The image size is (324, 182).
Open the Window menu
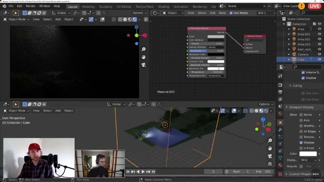(x=45, y=6)
